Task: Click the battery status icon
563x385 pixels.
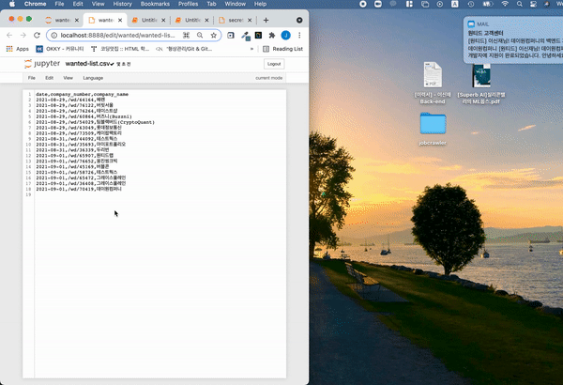Action: (488, 4)
